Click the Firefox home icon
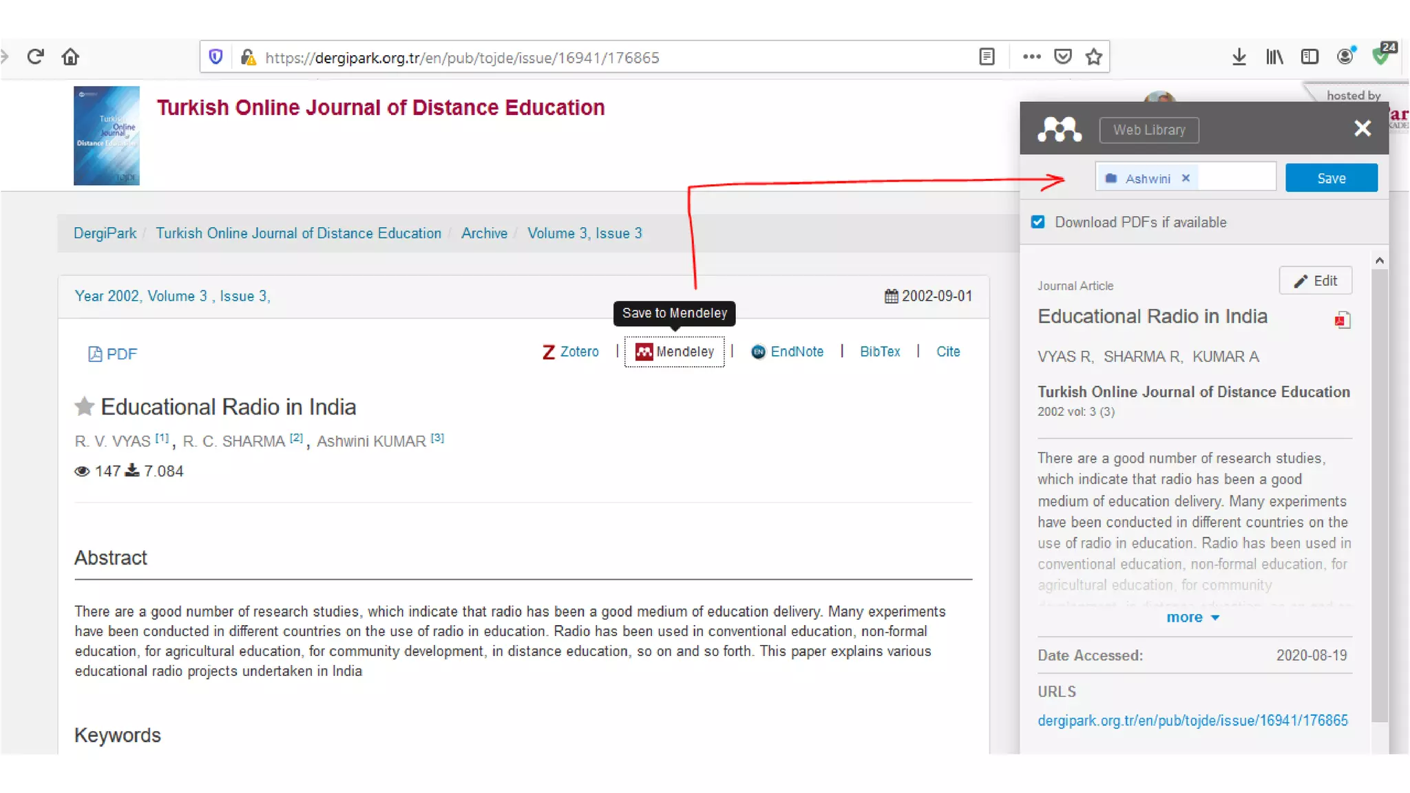This screenshot has height=793, width=1410. pyautogui.click(x=70, y=56)
